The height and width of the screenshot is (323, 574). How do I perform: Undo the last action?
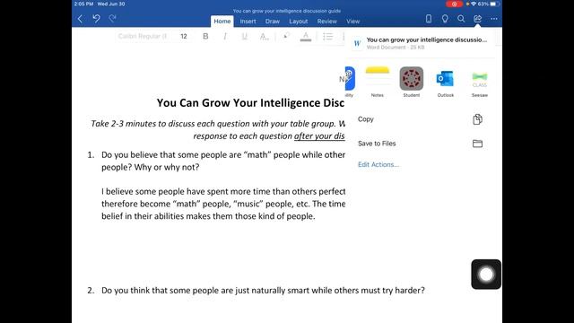(96, 18)
